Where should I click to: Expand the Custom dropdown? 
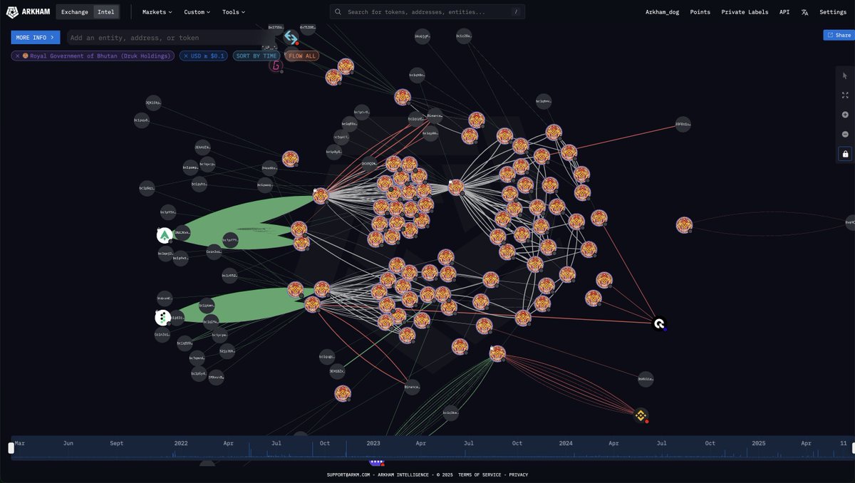(x=197, y=12)
